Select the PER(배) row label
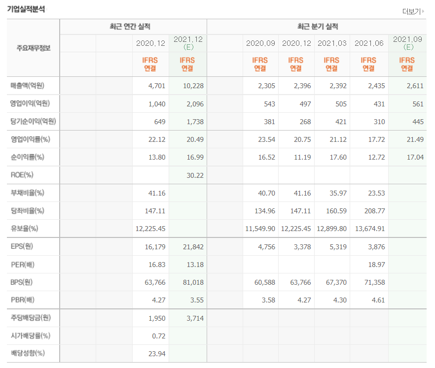Viewport: 435px width, 368px height. tap(23, 265)
